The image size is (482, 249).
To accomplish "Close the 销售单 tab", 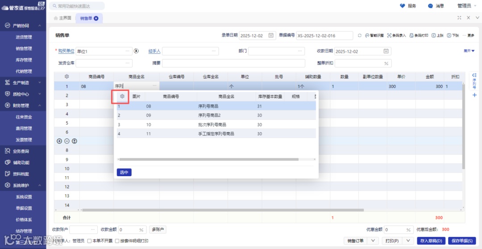I will [x=96, y=18].
